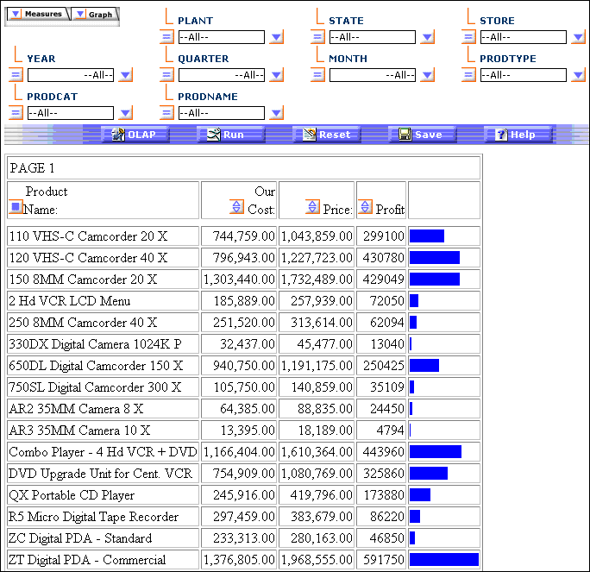Image resolution: width=590 pixels, height=572 pixels.
Task: Click the MONTH filter value field
Action: tap(372, 75)
